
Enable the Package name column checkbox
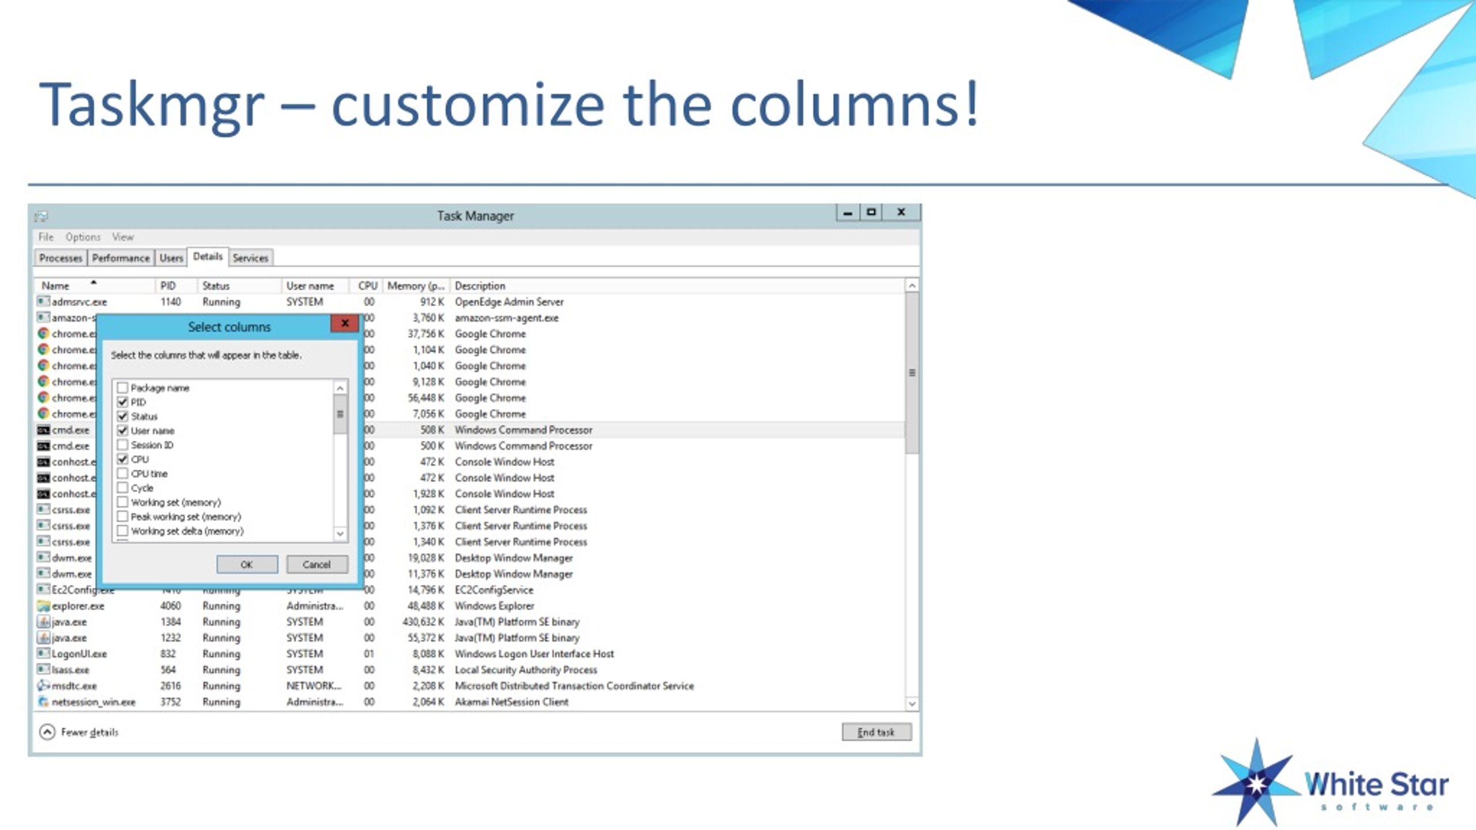coord(122,388)
